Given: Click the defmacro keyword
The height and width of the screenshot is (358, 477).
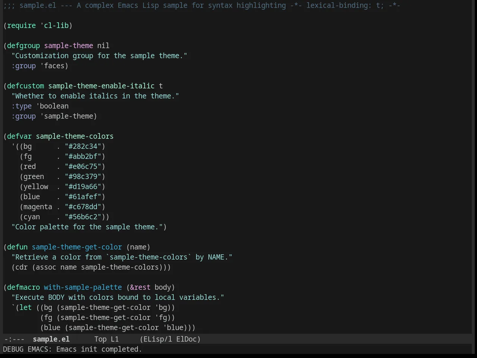Looking at the screenshot, I should tap(23, 287).
